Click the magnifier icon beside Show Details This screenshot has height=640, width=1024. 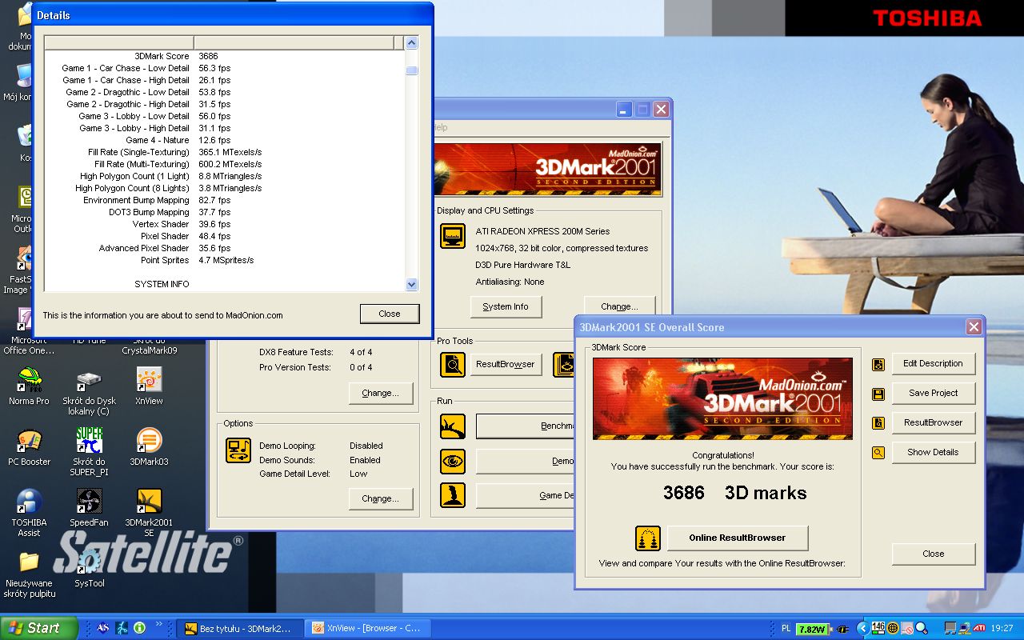coord(878,453)
